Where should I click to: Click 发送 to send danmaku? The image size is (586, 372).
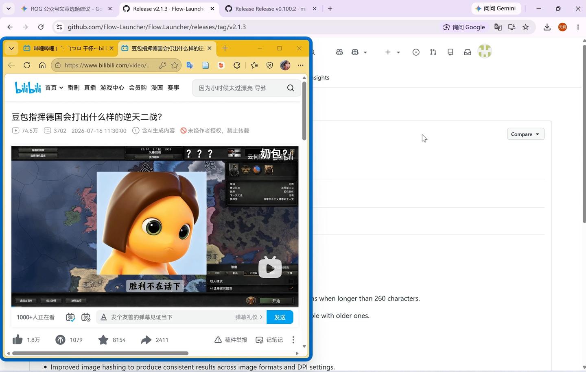point(280,317)
